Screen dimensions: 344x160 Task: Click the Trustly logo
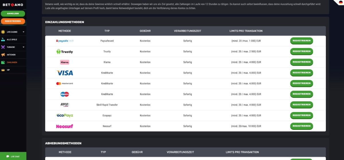pos(64,51)
